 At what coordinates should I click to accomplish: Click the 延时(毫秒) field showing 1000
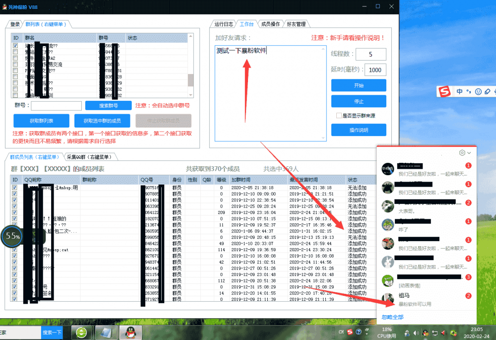coord(375,70)
